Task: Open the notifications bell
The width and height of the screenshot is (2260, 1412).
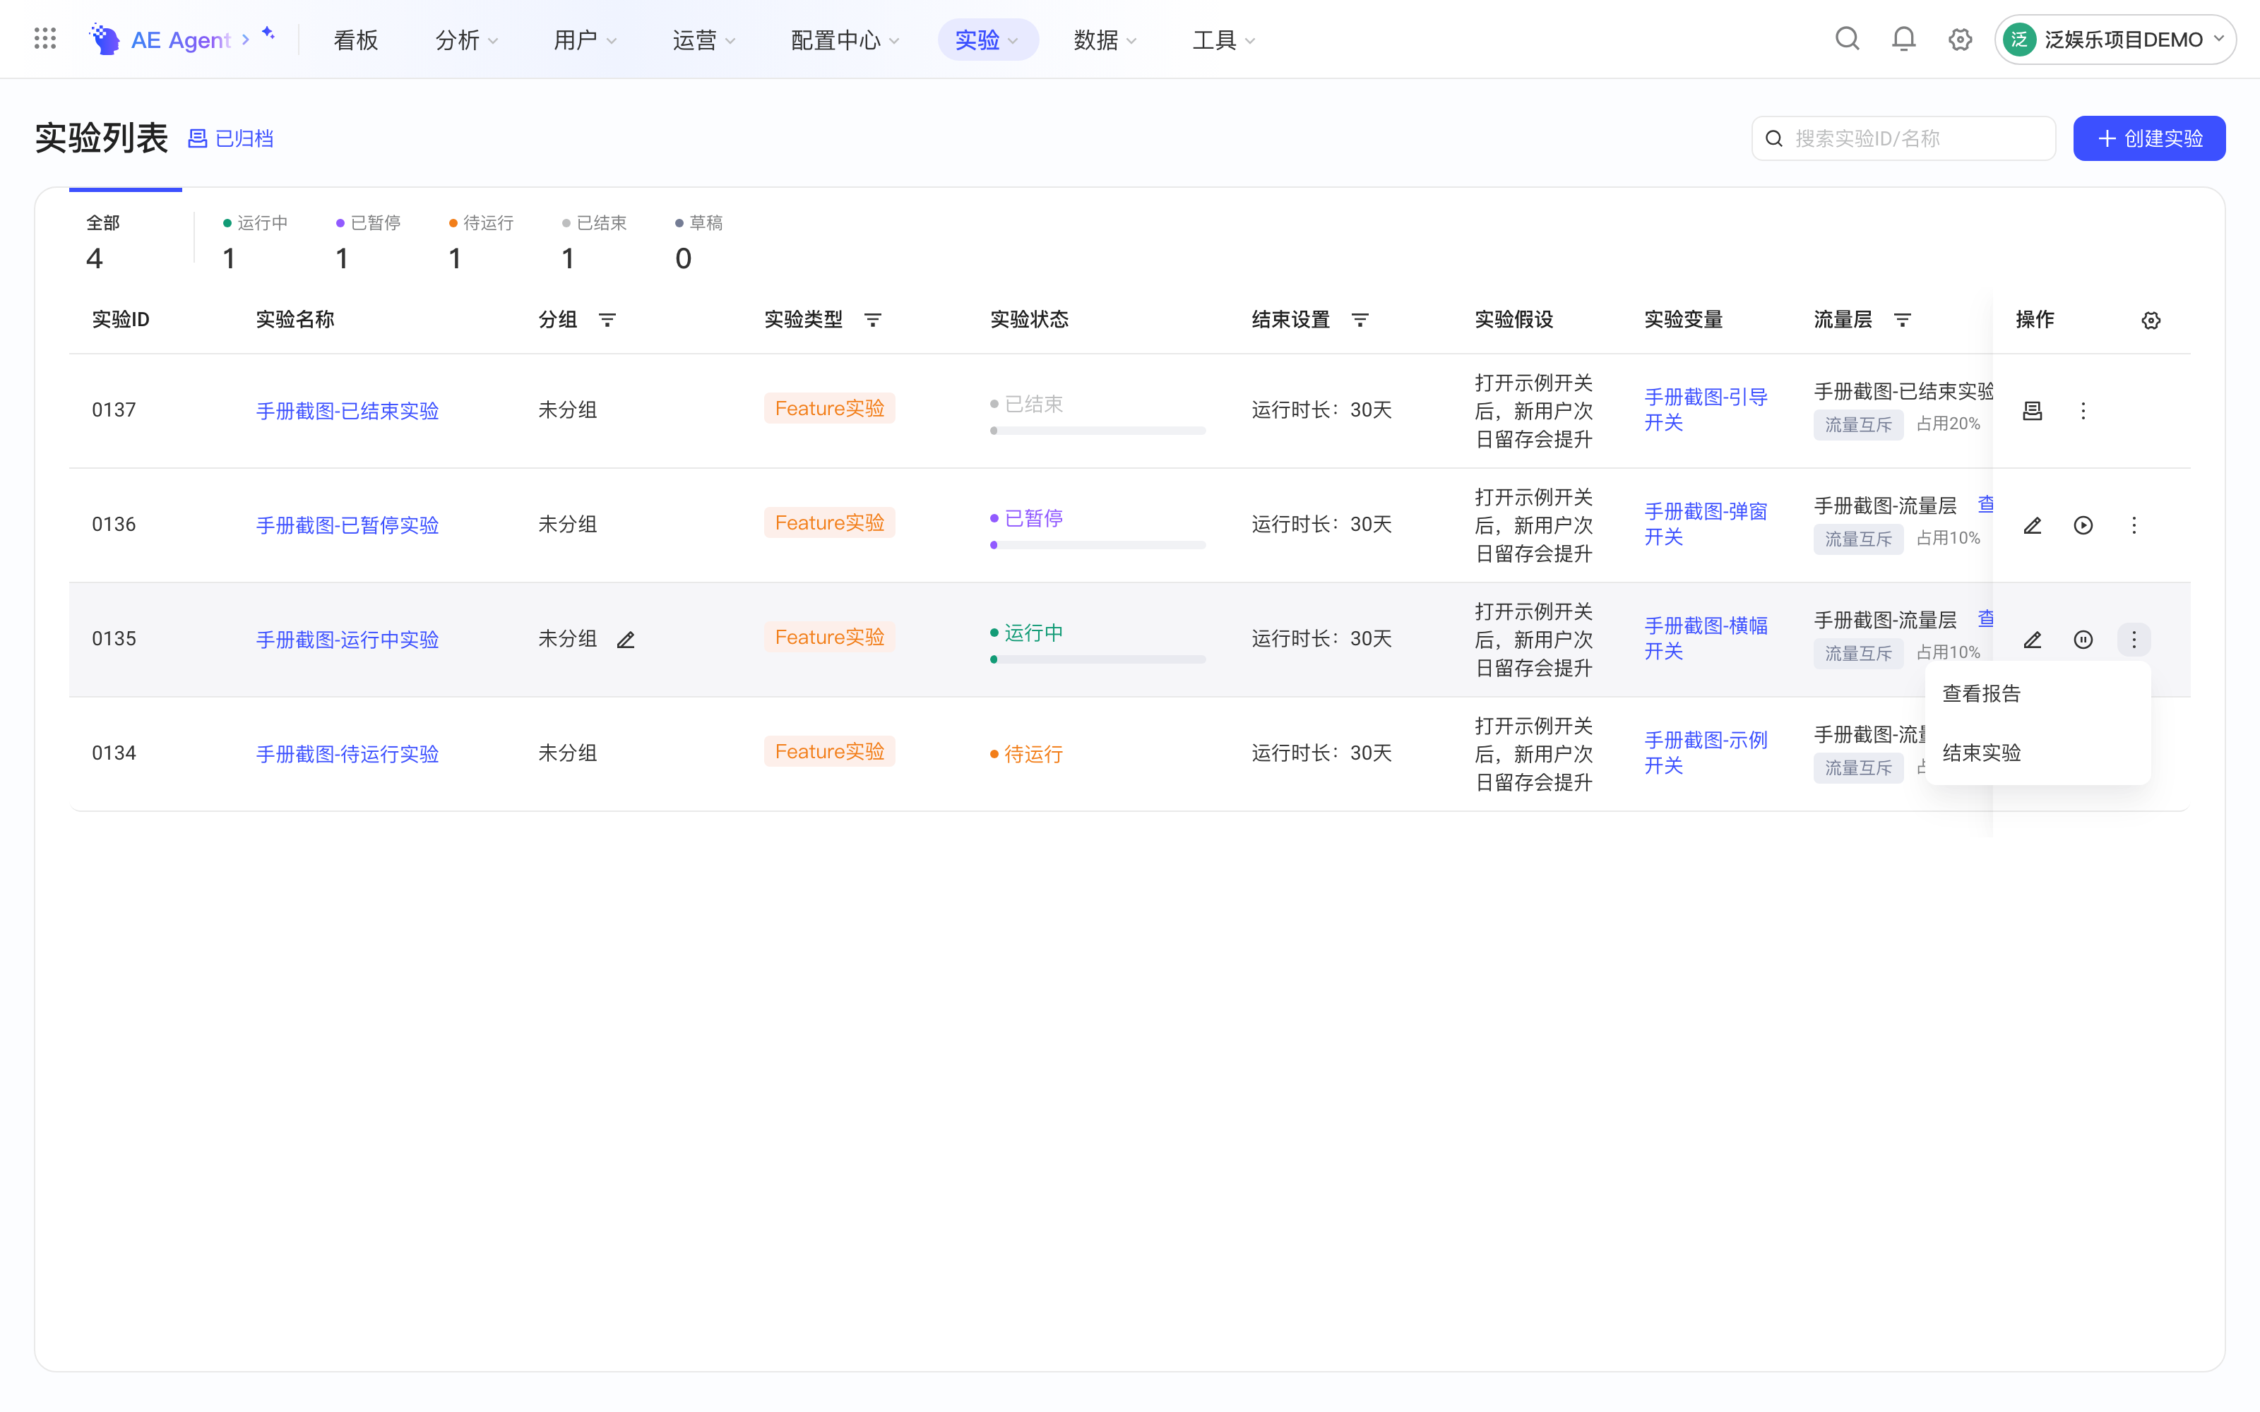Action: click(x=1903, y=38)
